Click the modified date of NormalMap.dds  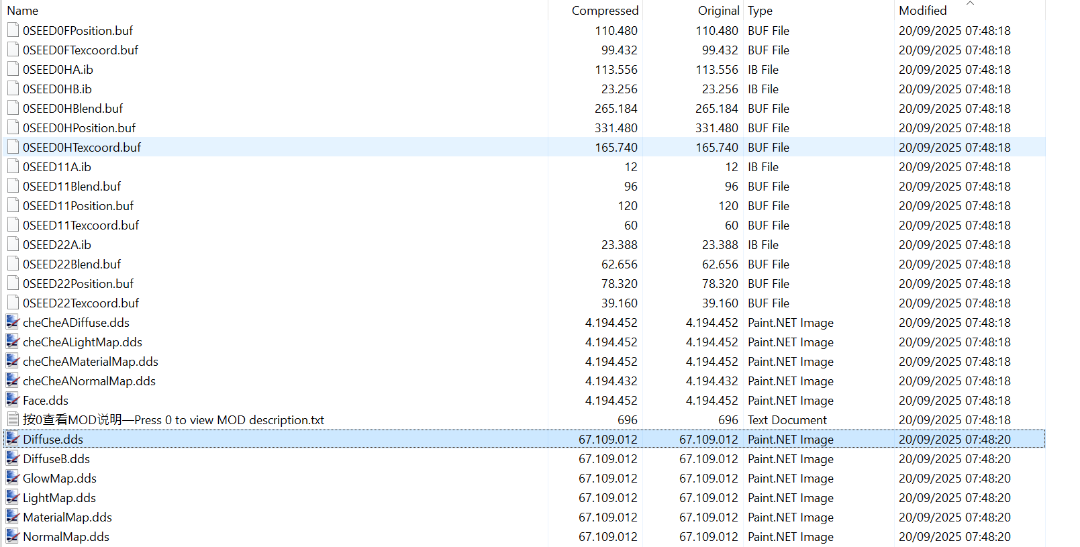(954, 536)
